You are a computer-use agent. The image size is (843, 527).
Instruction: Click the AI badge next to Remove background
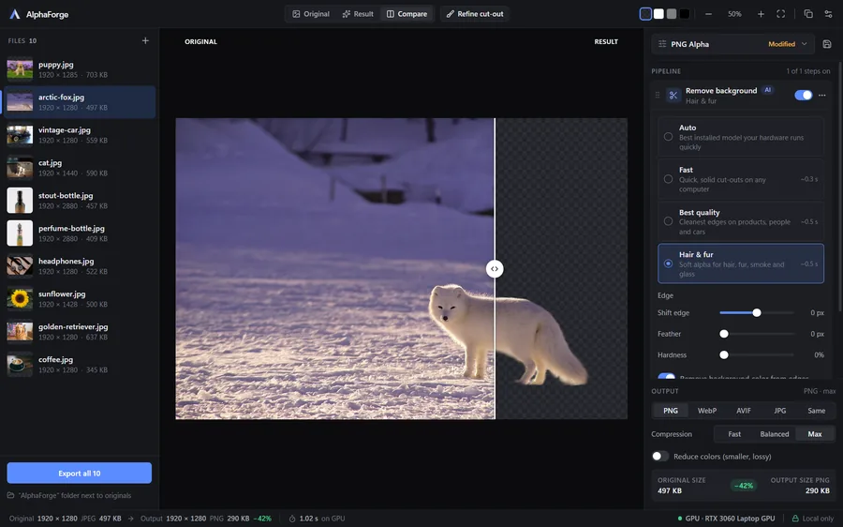[768, 90]
